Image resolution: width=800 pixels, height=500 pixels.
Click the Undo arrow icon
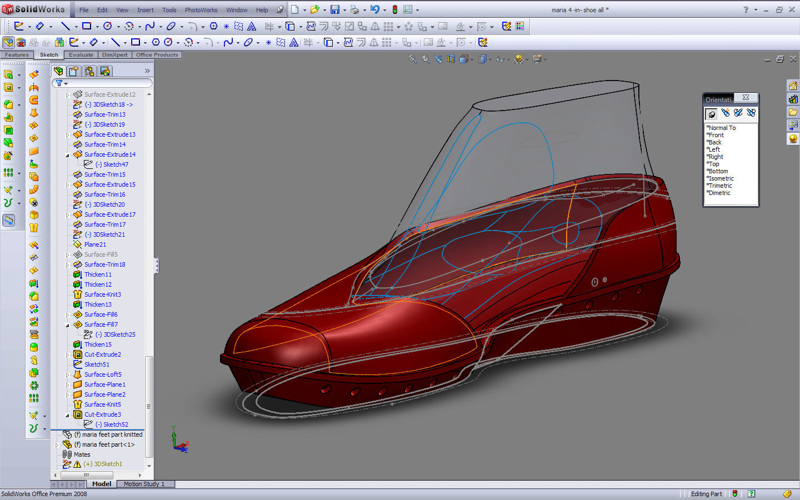tap(375, 9)
